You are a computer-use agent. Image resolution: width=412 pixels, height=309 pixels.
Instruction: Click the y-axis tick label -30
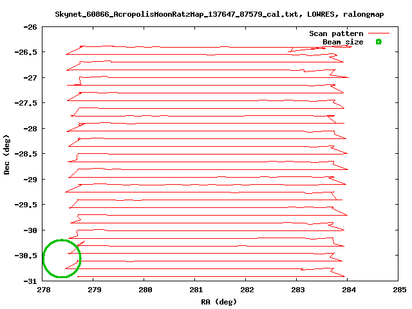point(30,230)
